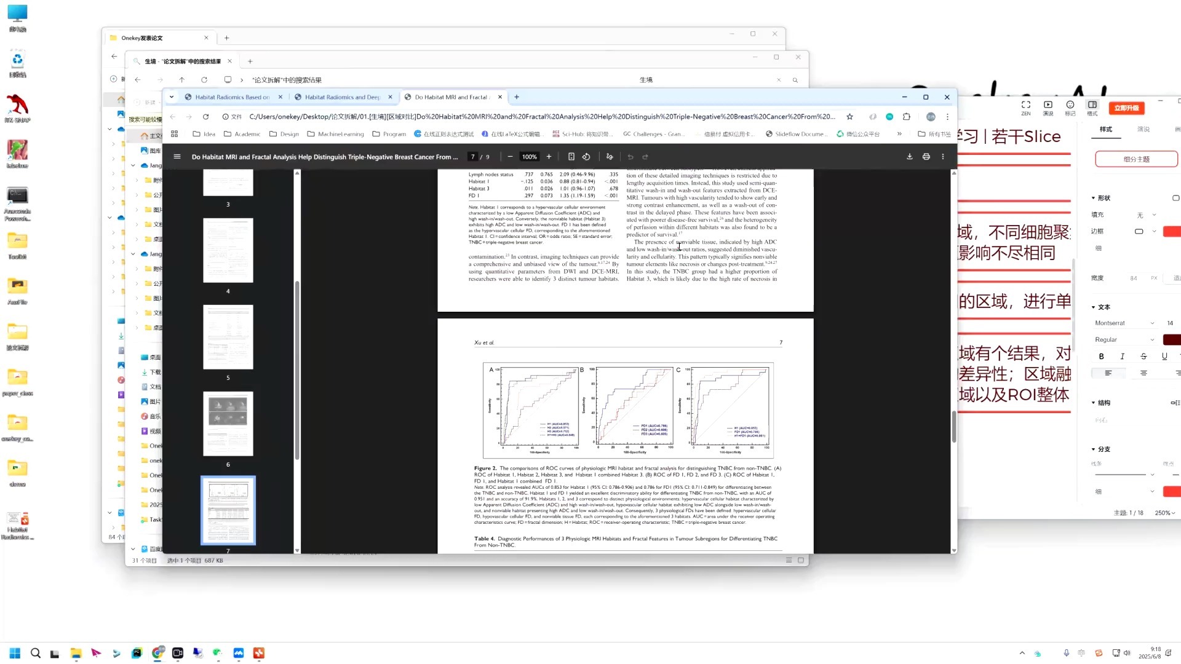Select the draw annotation tool in PDF toolbar
The image size is (1181, 664).
pyautogui.click(x=610, y=157)
